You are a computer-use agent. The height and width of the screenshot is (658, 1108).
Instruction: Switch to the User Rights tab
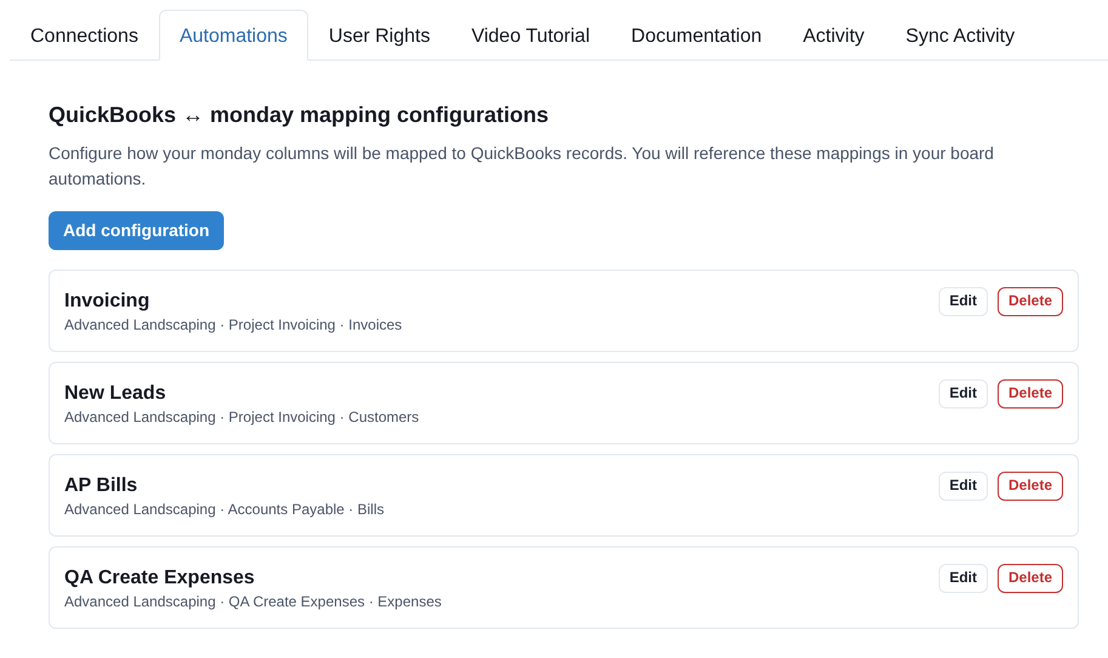379,36
